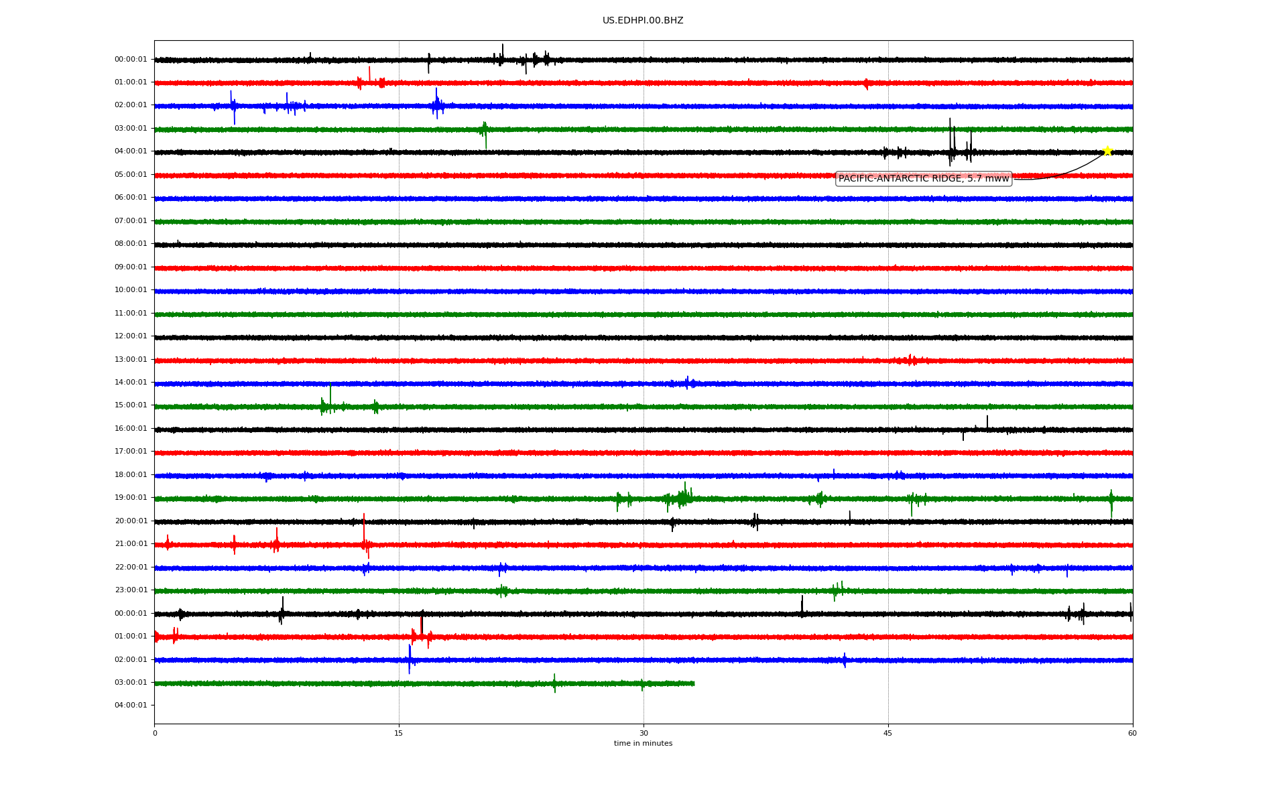Click the 'time in minutes' axis label
The width and height of the screenshot is (1287, 804).
click(643, 744)
